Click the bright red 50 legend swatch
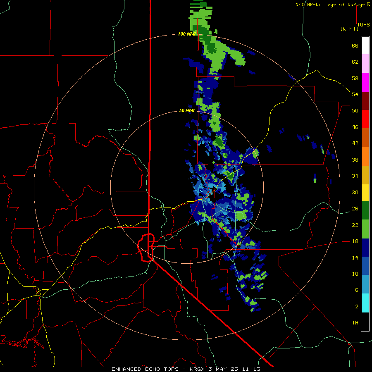 (x=365, y=119)
